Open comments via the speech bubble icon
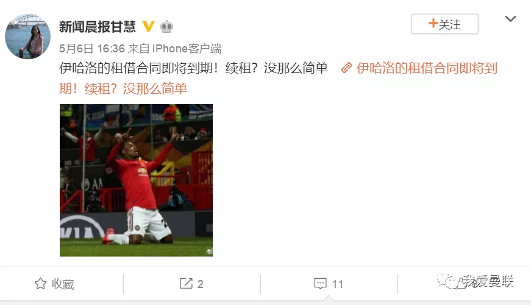531x305 pixels. 320,283
